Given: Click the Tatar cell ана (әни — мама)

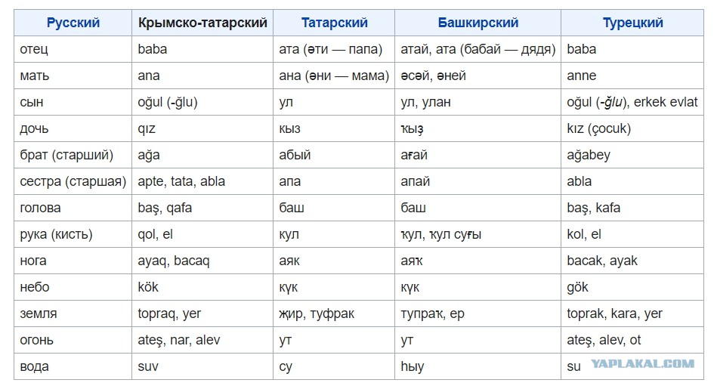Looking at the screenshot, I should 334,76.
